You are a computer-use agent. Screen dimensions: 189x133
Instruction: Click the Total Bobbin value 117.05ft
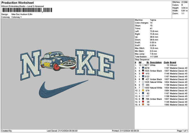[154, 57]
